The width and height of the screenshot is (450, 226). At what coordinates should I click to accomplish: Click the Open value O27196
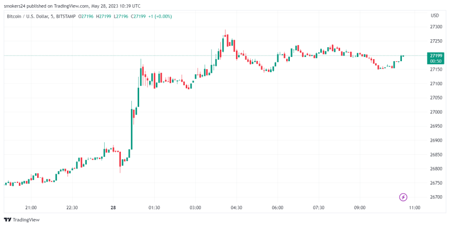[87, 16]
